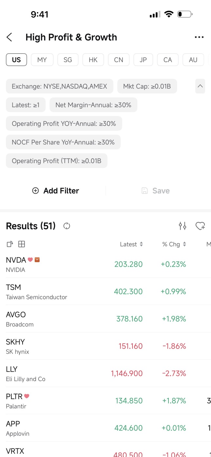
Task: Switch to the JP market tab
Action: (x=143, y=60)
